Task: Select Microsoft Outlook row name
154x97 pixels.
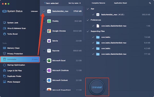Action: (x=60, y=80)
